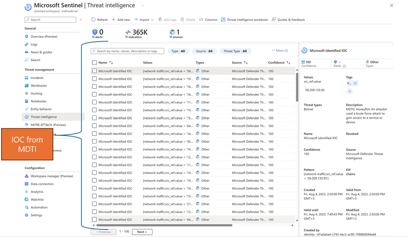
Task: Go to Incidents
Action: click(37, 78)
